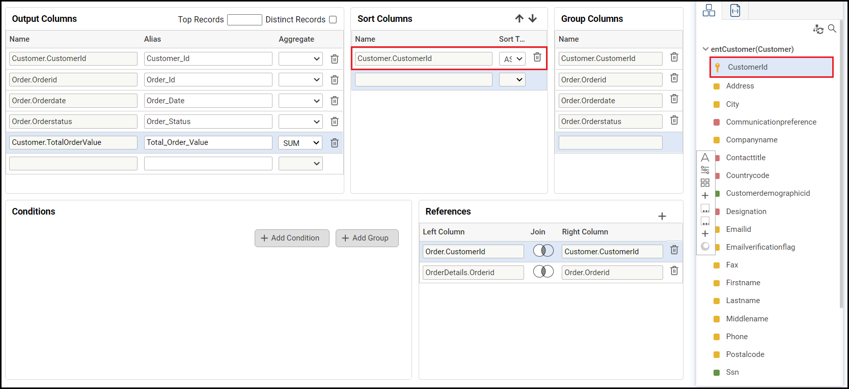Delete the Customer.CustomerId sort column
The image size is (849, 389).
(x=537, y=57)
